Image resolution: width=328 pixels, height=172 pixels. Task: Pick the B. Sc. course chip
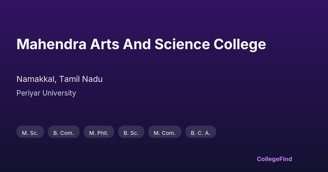coord(131,133)
